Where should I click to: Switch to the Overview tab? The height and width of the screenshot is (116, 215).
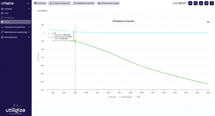40,3
